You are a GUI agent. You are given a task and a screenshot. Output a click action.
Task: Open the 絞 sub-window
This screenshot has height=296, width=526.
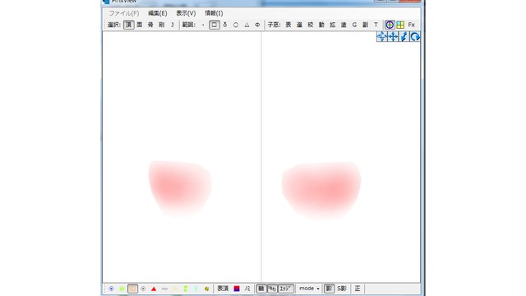(x=311, y=25)
